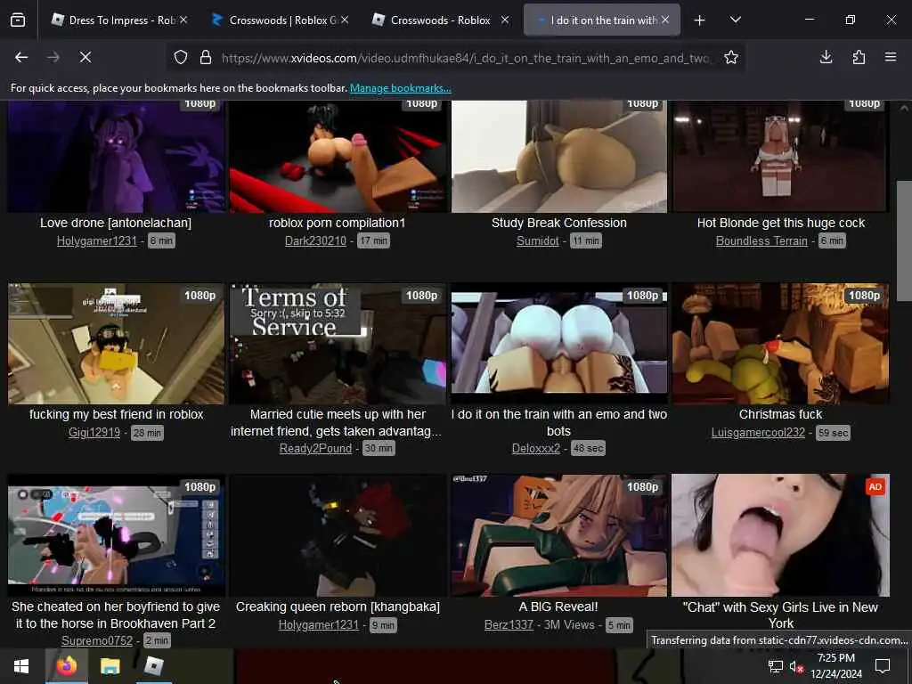Click the Love drone [antonelachan] title
This screenshot has width=912, height=684.
(116, 223)
